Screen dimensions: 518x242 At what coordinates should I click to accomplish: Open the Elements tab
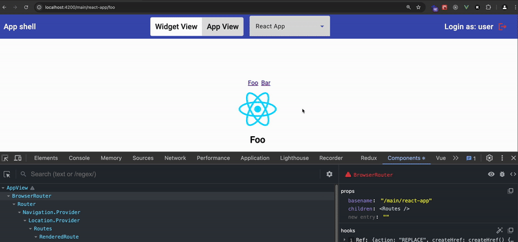pos(46,158)
